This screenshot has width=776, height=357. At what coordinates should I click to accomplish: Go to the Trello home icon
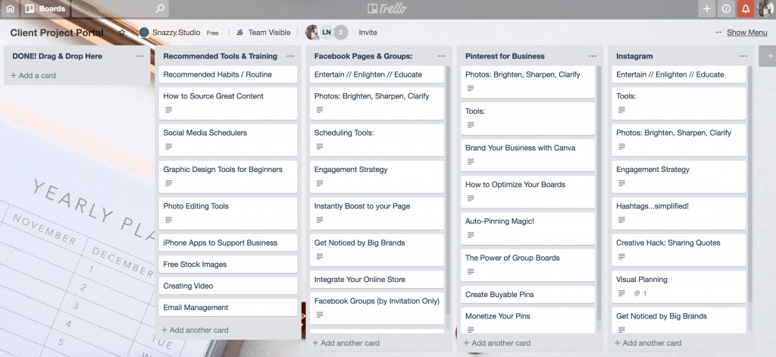click(x=10, y=8)
